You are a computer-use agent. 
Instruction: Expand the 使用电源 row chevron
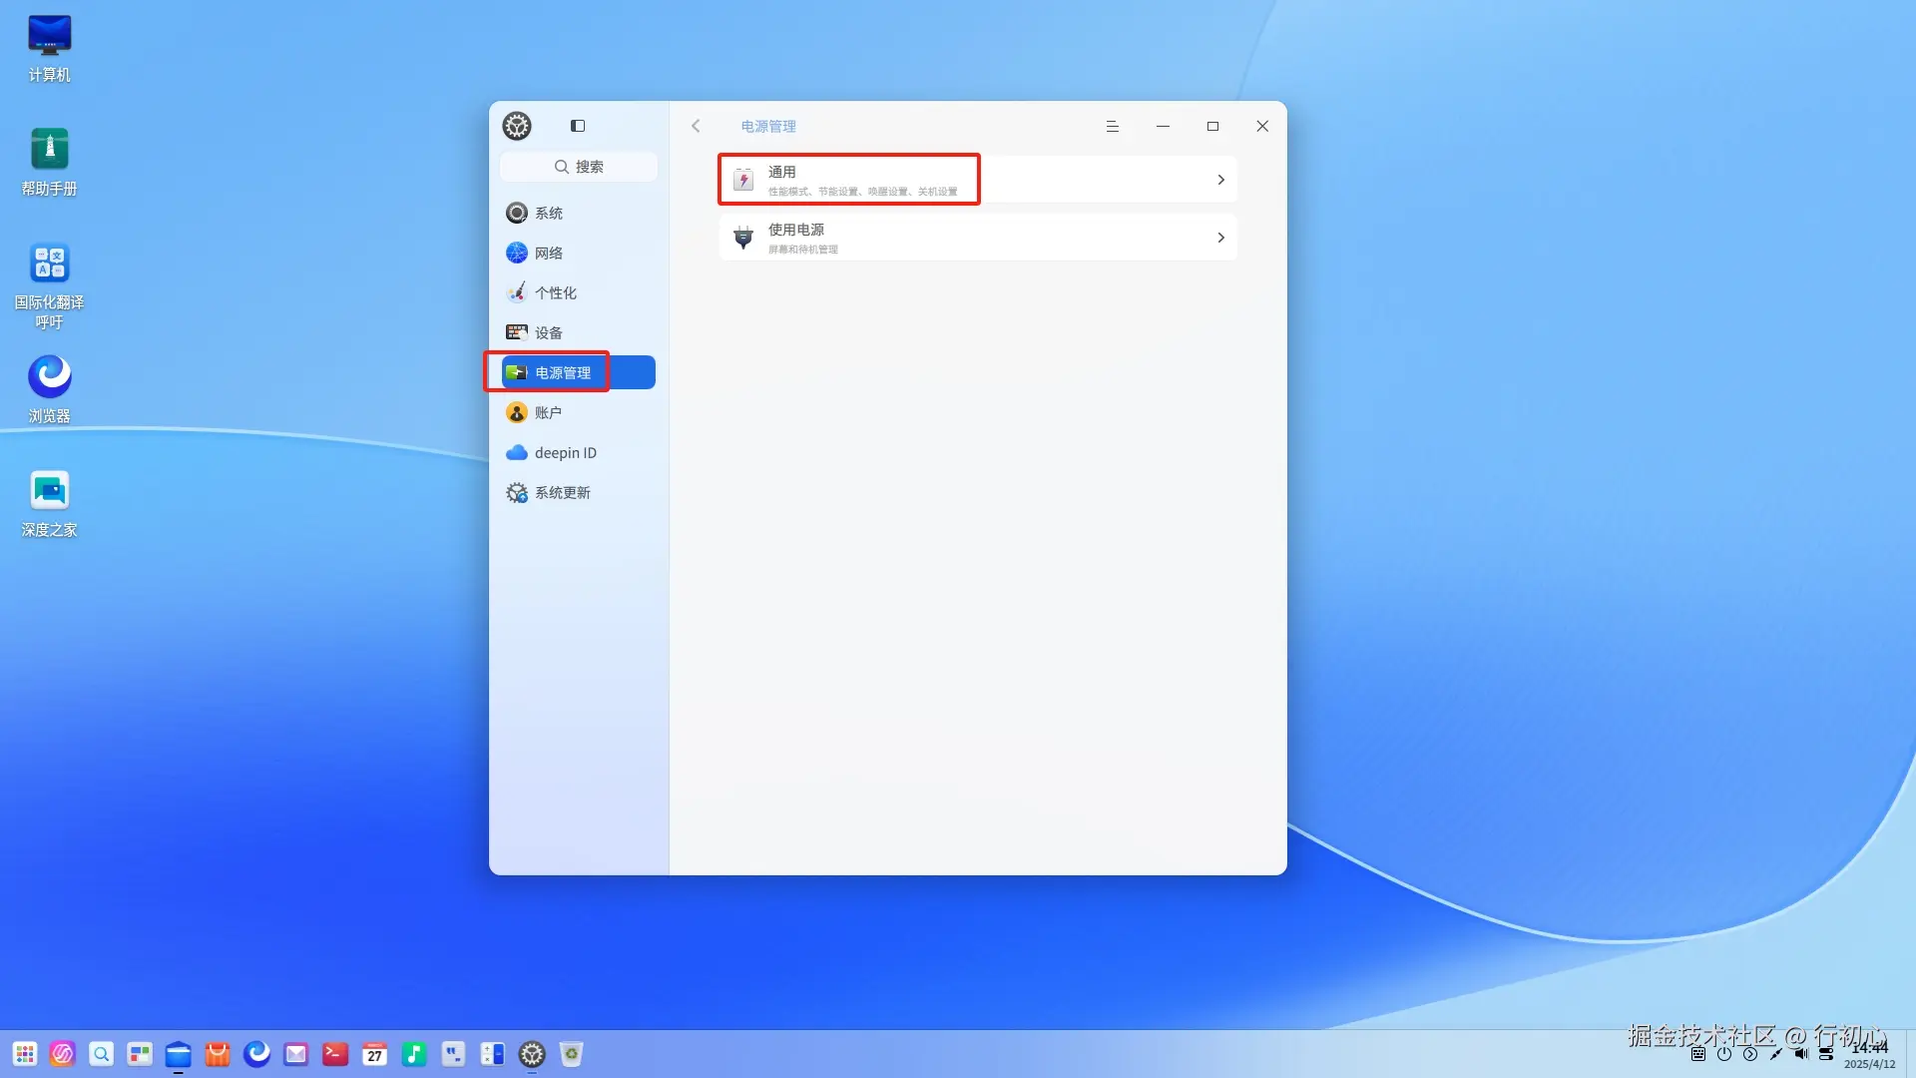click(x=1220, y=238)
